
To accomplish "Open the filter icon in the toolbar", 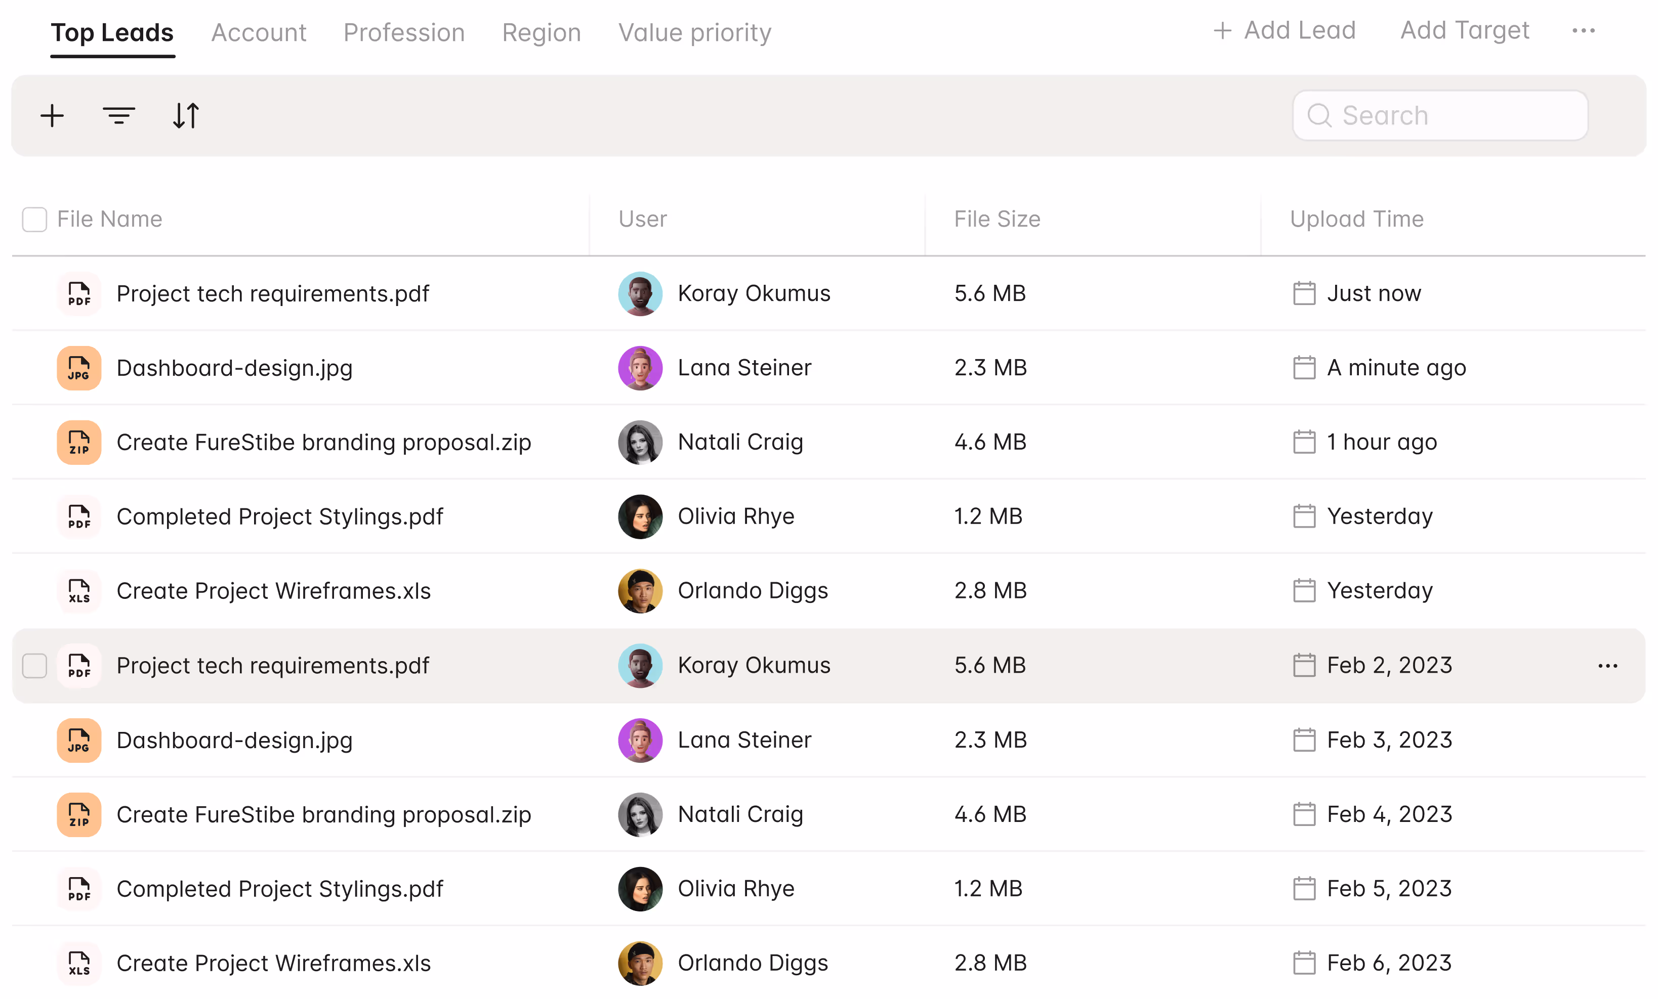I will pos(118,116).
